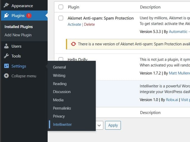Select General in Settings submenu

click(x=59, y=67)
